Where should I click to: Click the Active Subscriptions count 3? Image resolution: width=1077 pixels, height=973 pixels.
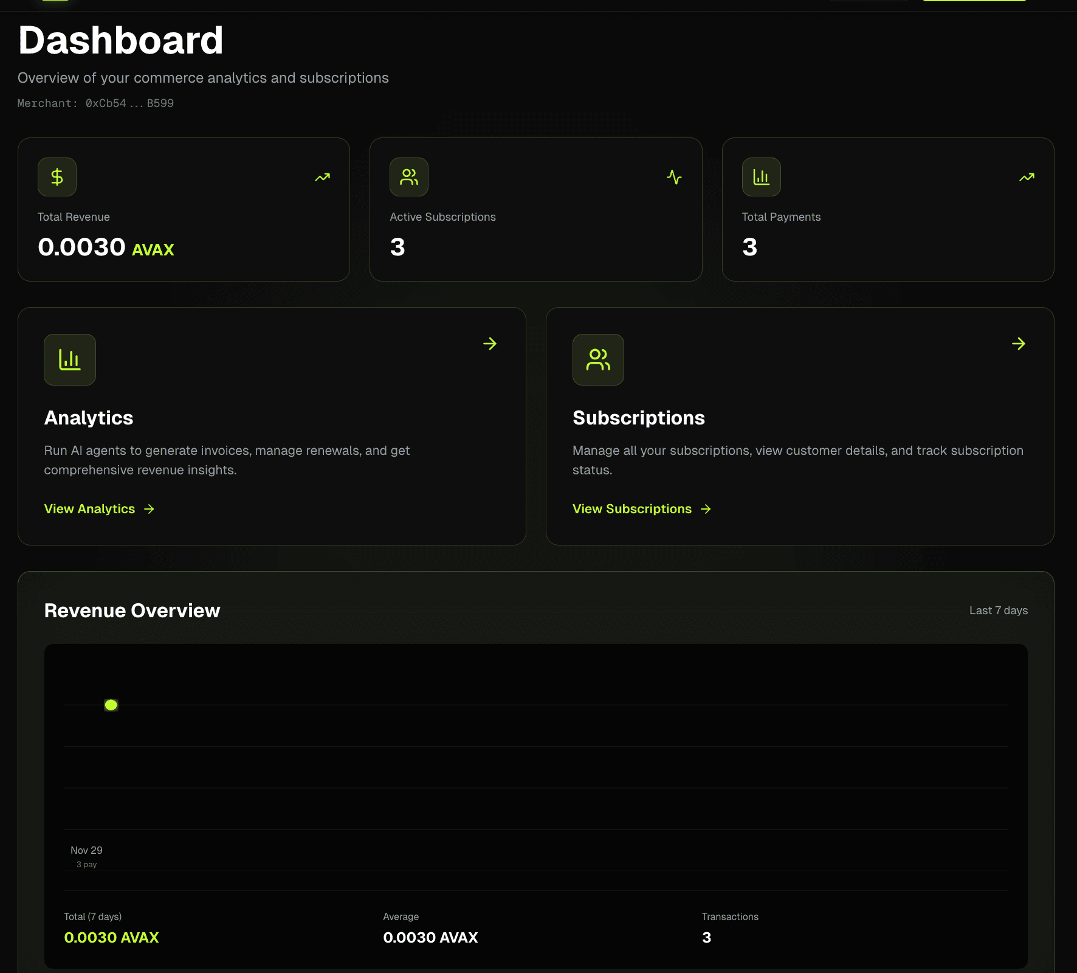click(x=397, y=247)
